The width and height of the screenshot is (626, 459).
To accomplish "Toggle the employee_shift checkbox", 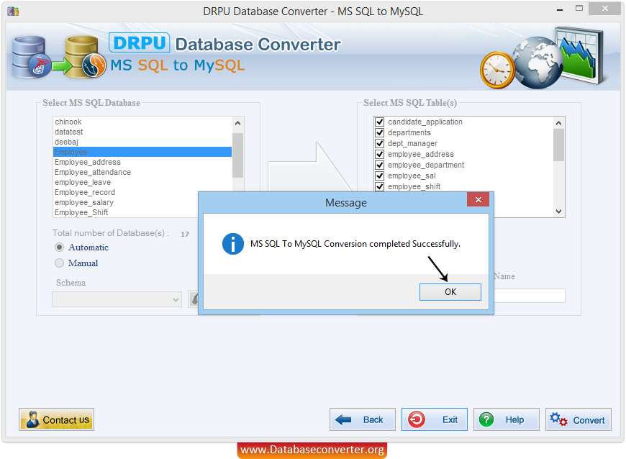I will pos(379,186).
